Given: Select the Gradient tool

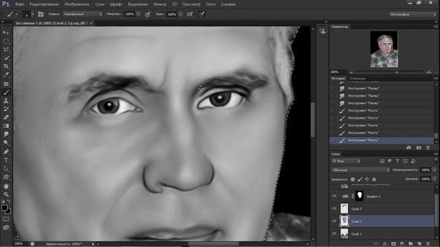Looking at the screenshot, I should (6, 126).
